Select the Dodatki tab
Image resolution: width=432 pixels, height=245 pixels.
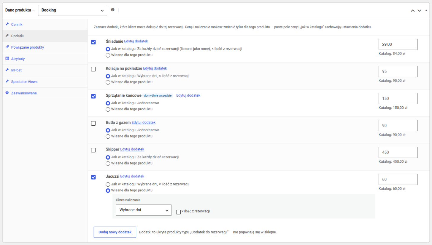[45, 36]
